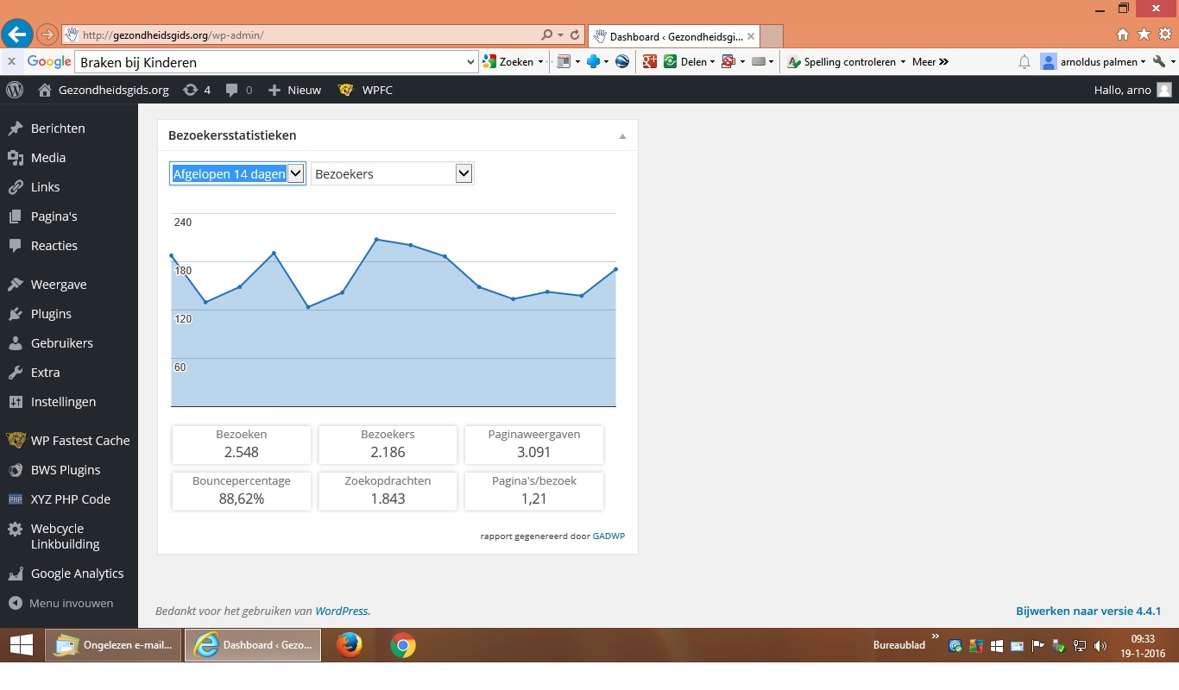Open the Media section
This screenshot has height=690, width=1179.
click(x=48, y=158)
